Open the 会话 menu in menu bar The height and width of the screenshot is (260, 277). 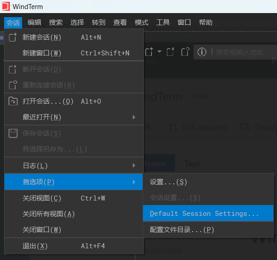click(x=13, y=23)
